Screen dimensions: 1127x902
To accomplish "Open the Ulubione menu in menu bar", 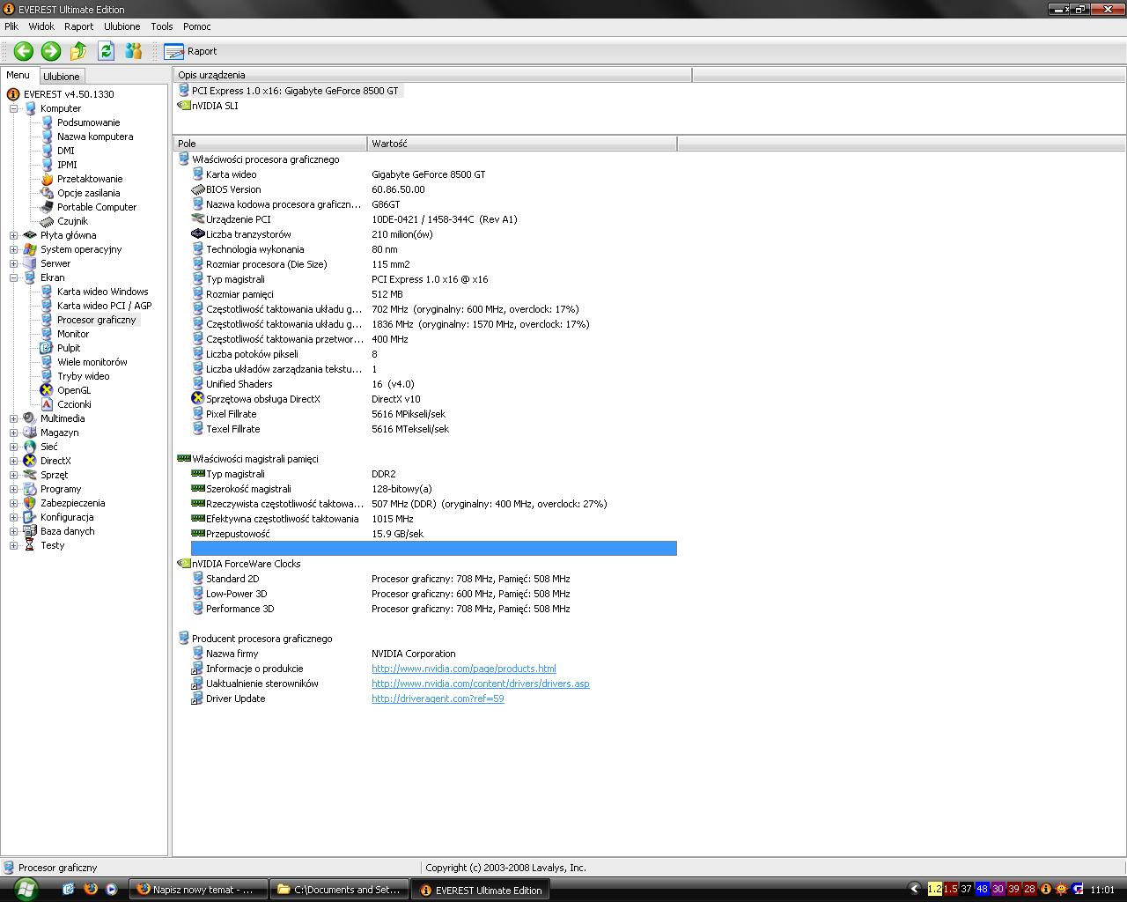I will [122, 26].
